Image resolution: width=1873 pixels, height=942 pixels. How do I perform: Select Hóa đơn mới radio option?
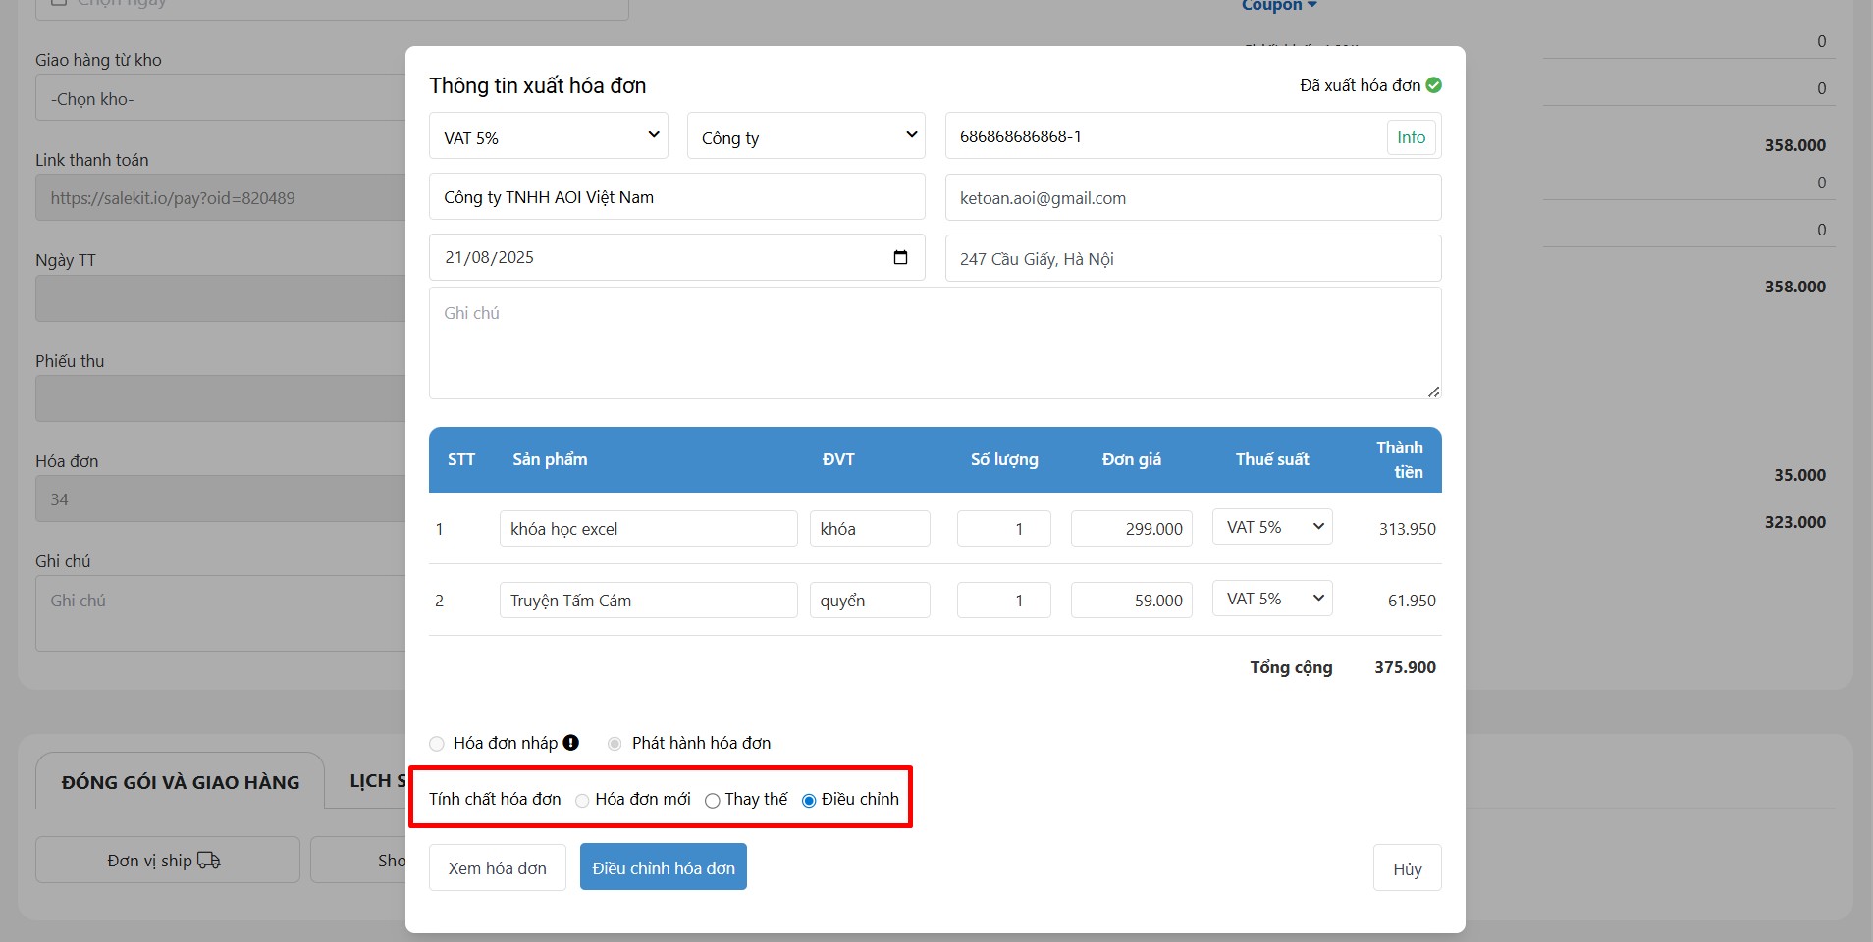(582, 801)
